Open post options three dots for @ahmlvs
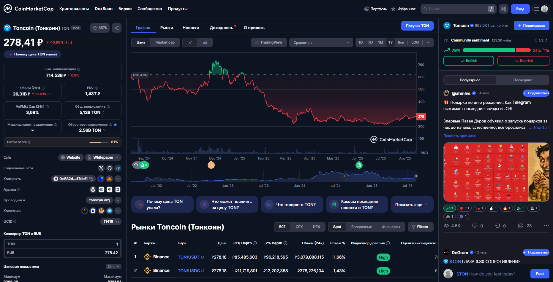 pos(546,226)
